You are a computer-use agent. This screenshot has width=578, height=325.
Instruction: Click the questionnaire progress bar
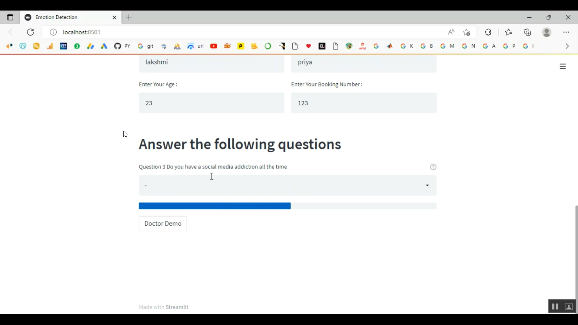(x=288, y=206)
